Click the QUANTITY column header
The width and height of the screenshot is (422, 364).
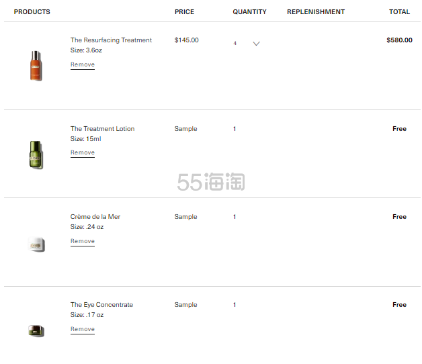pos(249,12)
